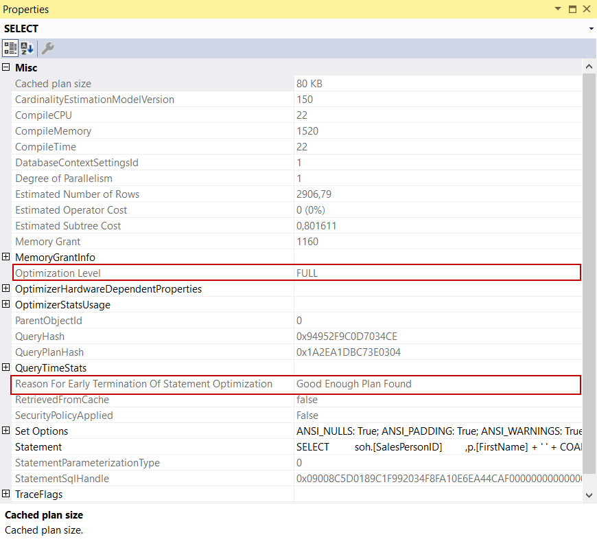Click the TraceFlags label
Viewport: 597px width, 546px height.
(39, 494)
